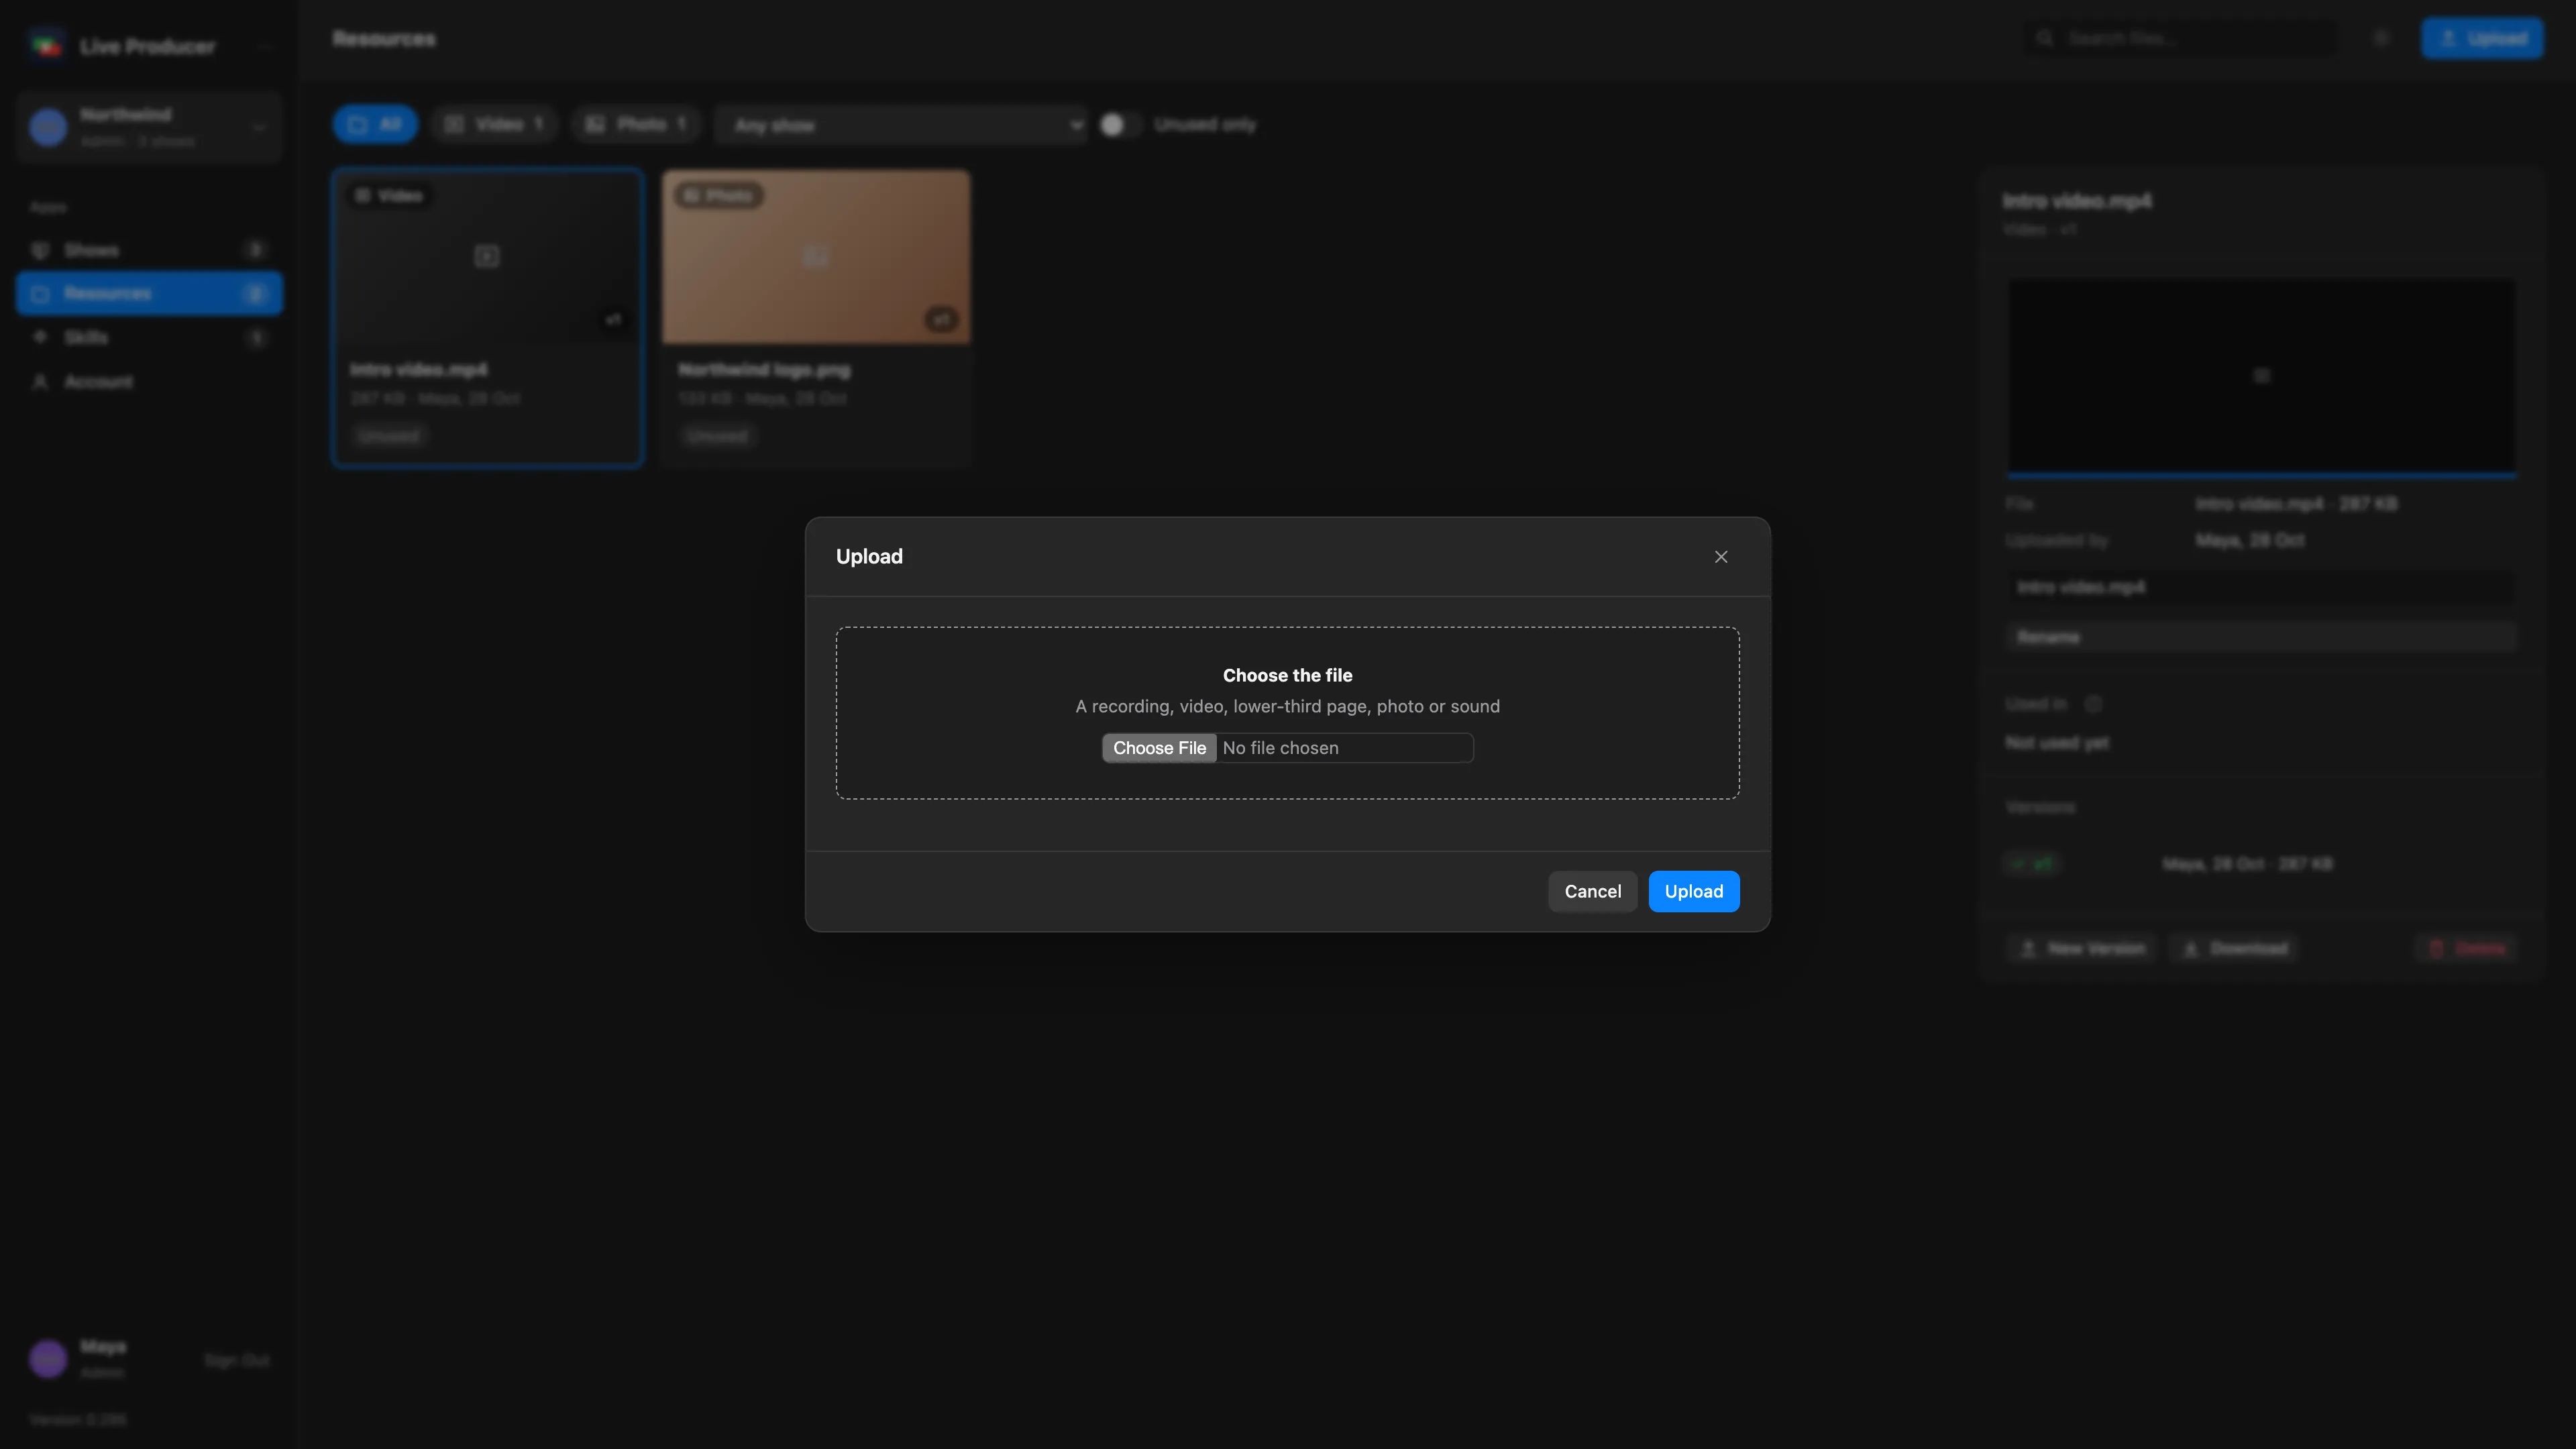Select the All filter tab
The width and height of the screenshot is (2576, 1449).
click(x=375, y=124)
